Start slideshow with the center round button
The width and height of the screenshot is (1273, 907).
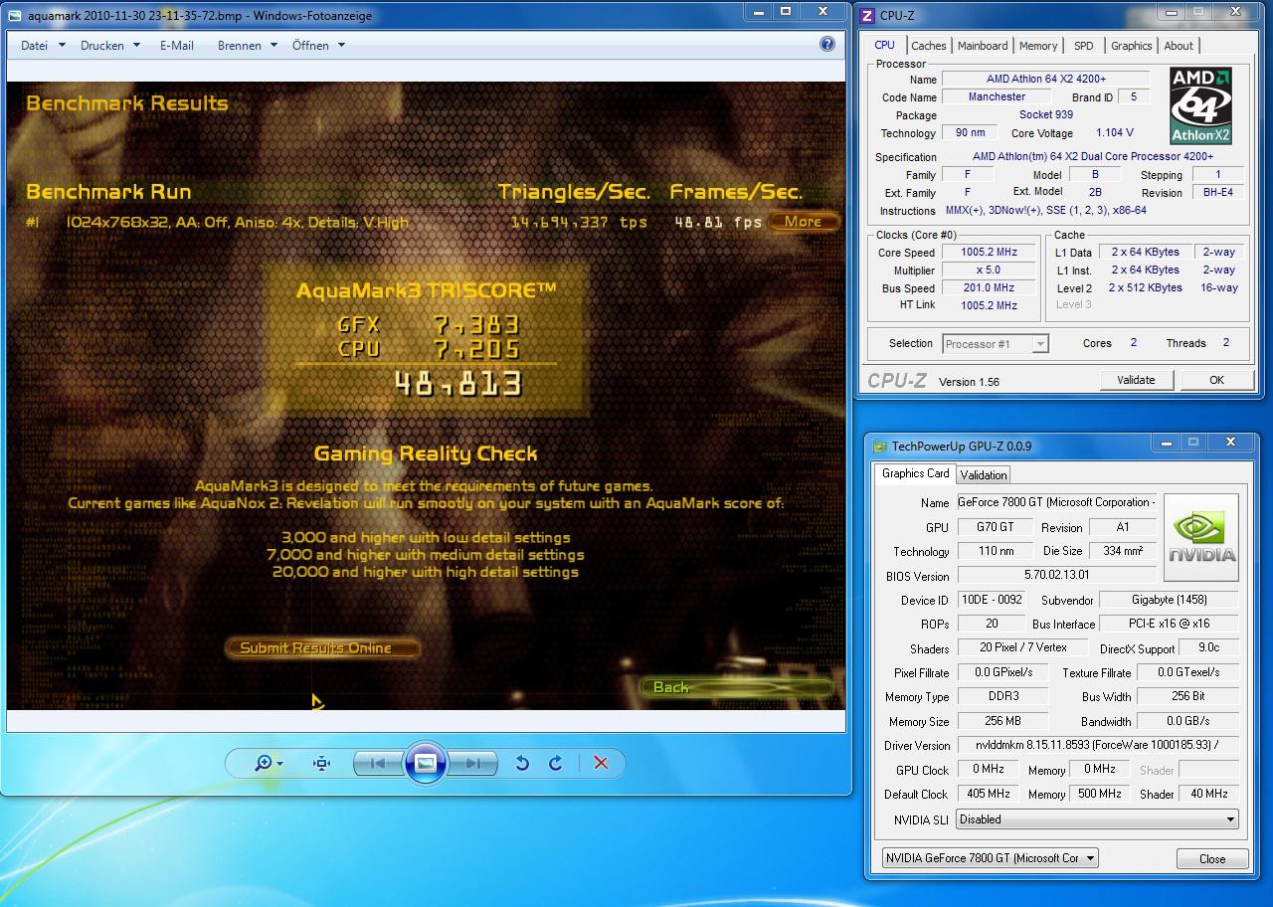pos(425,763)
